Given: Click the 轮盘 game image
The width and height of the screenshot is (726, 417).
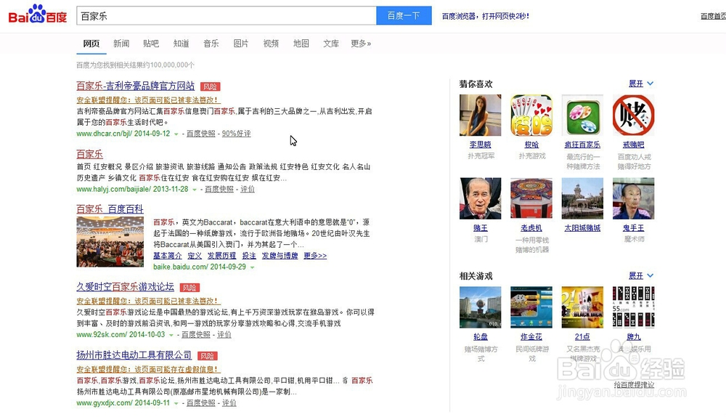Looking at the screenshot, I should coord(480,307).
